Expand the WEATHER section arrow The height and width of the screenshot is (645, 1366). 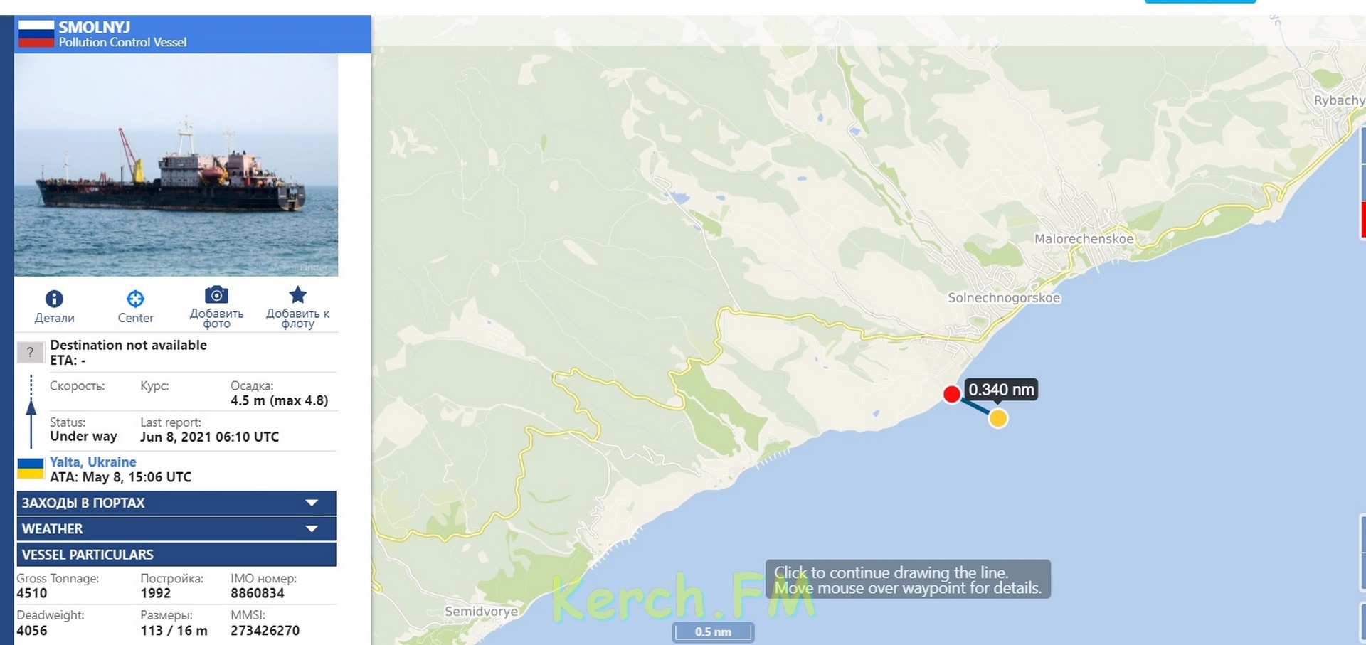(312, 528)
